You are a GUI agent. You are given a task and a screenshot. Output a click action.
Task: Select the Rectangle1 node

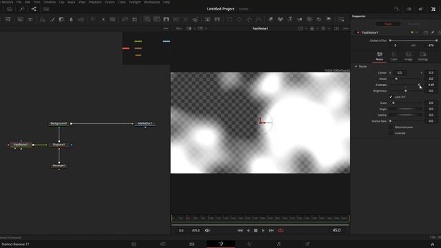[59, 165]
